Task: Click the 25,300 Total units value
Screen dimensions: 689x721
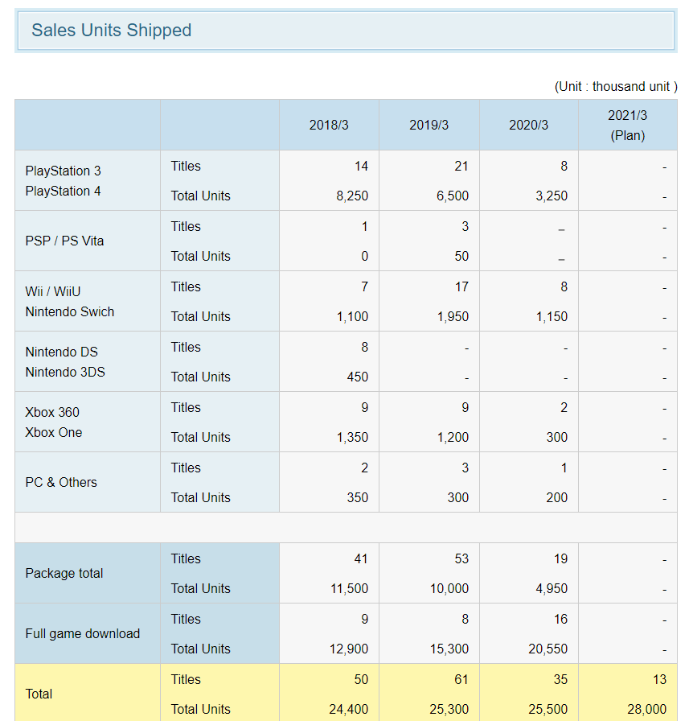Action: 449,709
